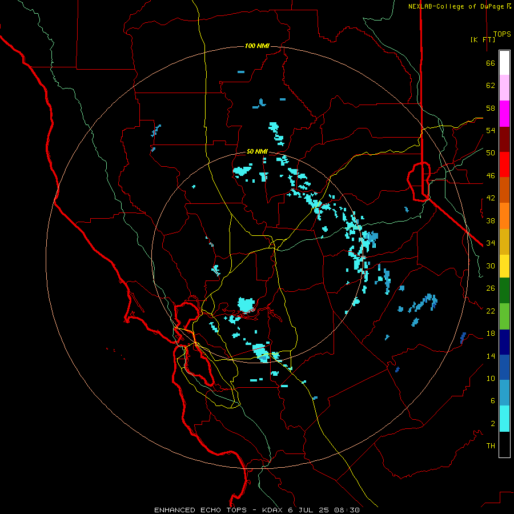Screen dimensions: 514x514
Task: Click the TOPS legend title
Action: pyautogui.click(x=502, y=34)
